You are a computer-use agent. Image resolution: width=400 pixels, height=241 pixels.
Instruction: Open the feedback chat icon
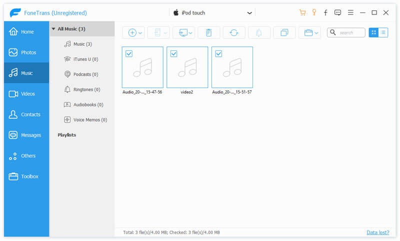click(x=338, y=12)
